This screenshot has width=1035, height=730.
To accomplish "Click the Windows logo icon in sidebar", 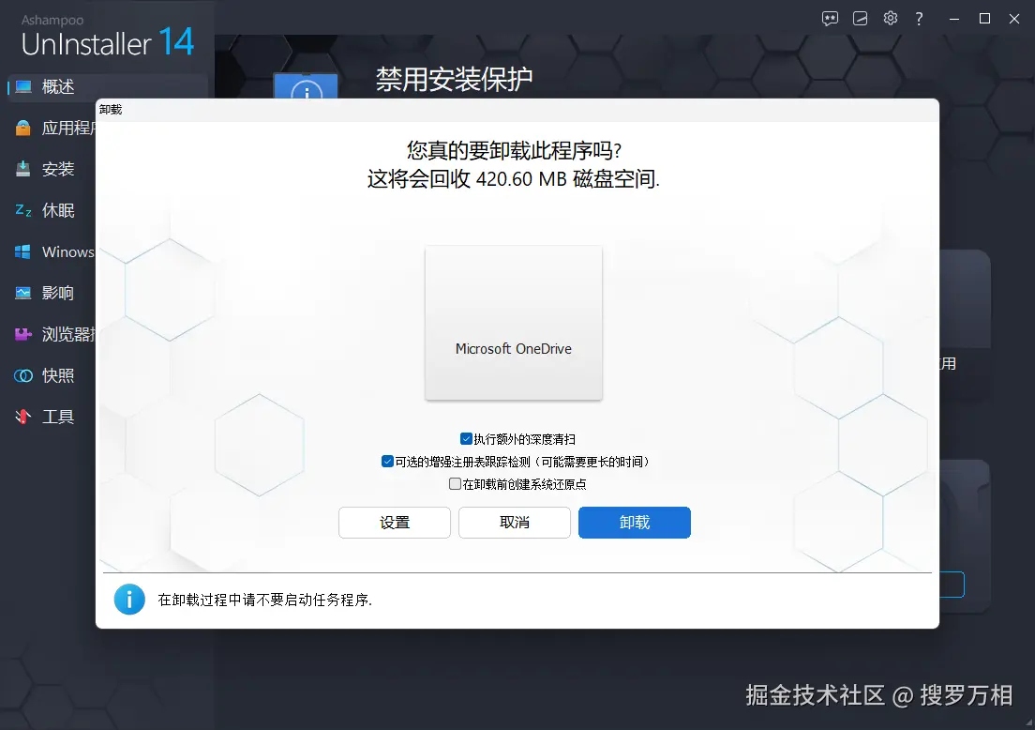I will (23, 251).
